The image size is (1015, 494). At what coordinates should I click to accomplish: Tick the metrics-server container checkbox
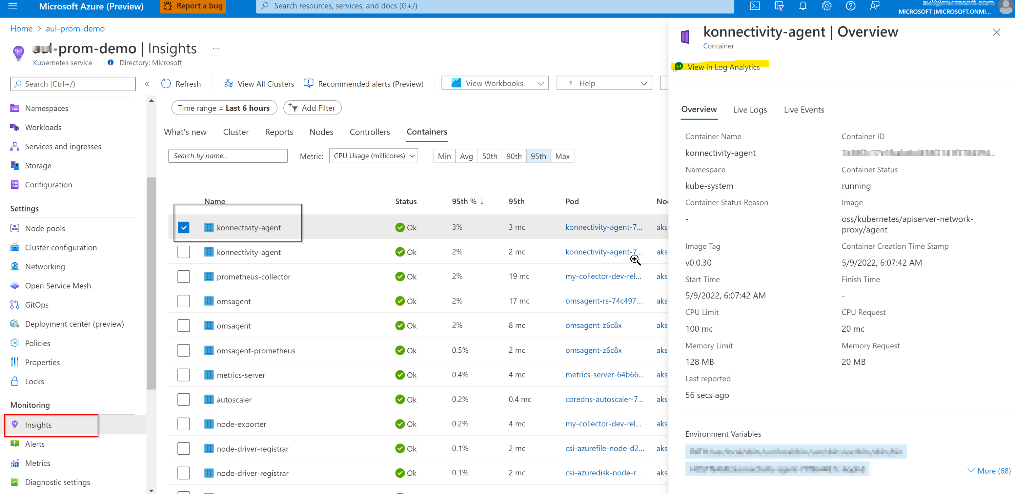(184, 375)
